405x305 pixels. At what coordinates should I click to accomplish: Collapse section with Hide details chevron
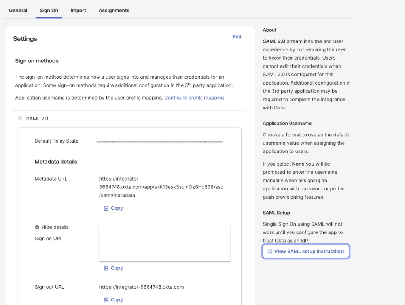pos(37,227)
